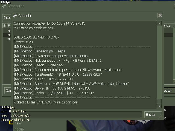Select the third server row shield icon
Screen dimensions: 175x131
point(9,39)
